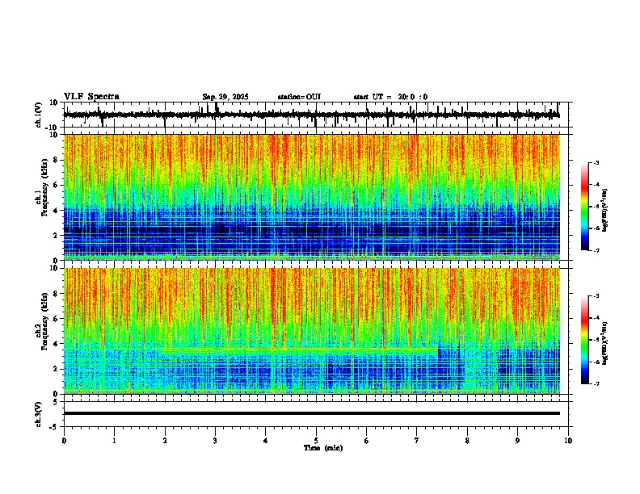Click the ch.2 frequency tick label "8"
The height and width of the screenshot is (494, 640).
click(x=56, y=294)
